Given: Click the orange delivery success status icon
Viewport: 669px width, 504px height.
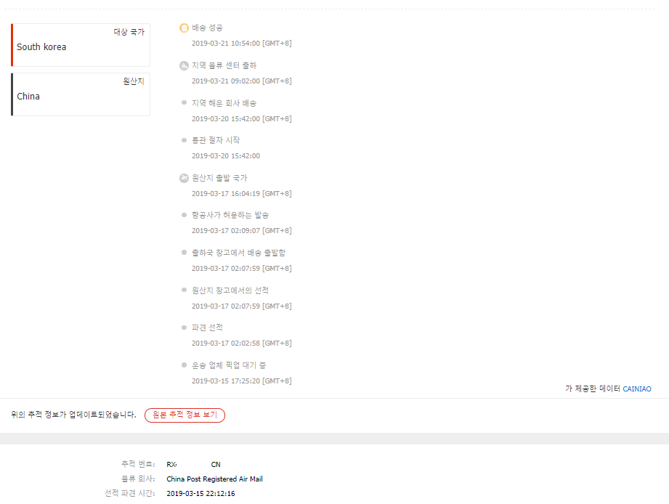Looking at the screenshot, I should 184,28.
